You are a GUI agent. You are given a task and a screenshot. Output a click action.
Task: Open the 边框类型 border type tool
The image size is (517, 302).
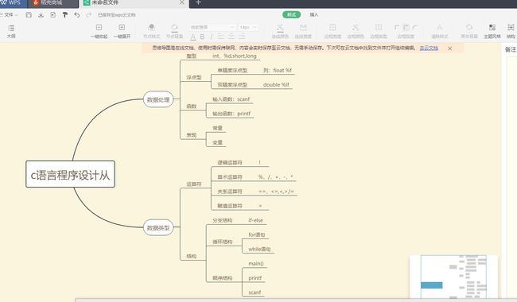click(x=379, y=31)
